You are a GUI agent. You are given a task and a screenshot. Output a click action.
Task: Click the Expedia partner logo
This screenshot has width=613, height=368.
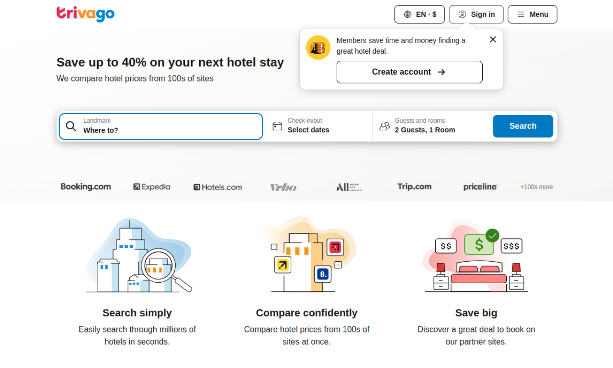[x=151, y=187]
